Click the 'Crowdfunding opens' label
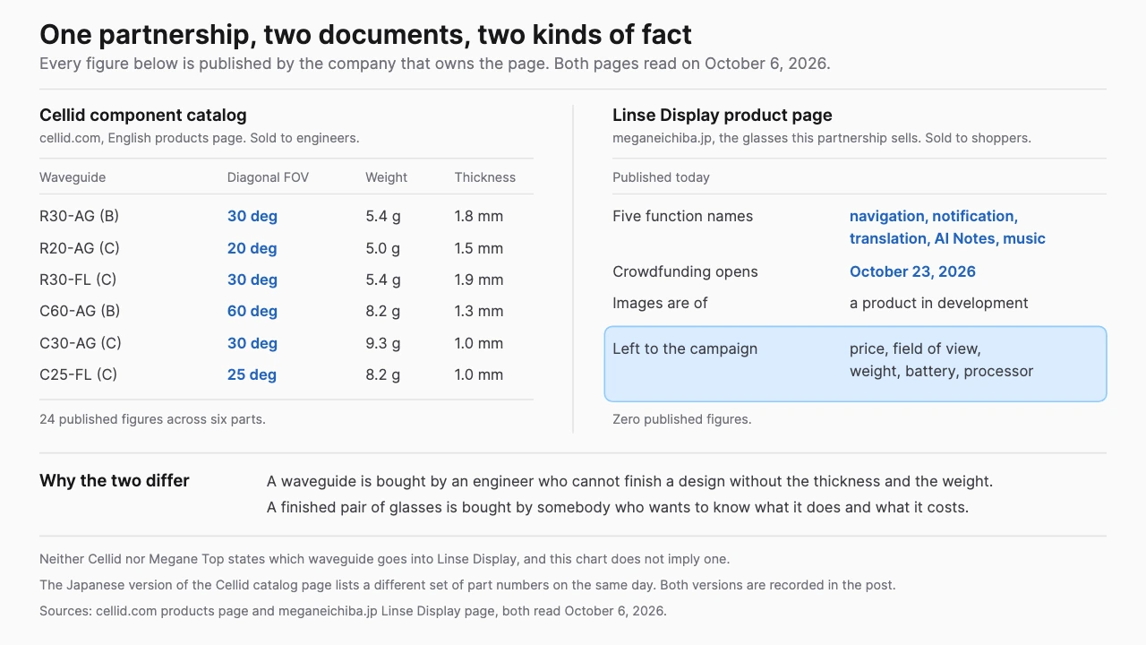The height and width of the screenshot is (645, 1146). [x=685, y=271]
